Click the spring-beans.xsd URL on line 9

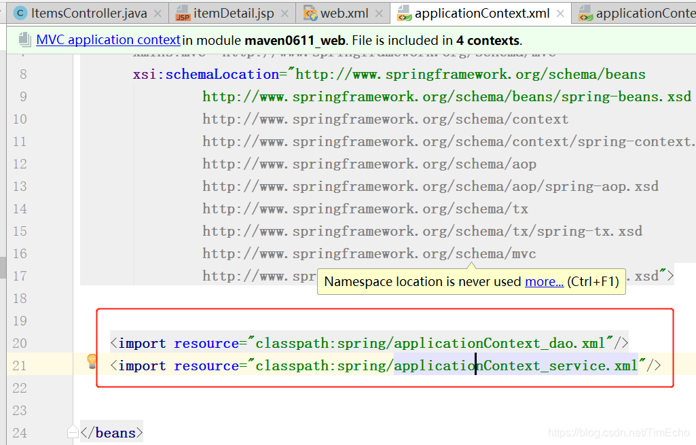click(x=447, y=97)
